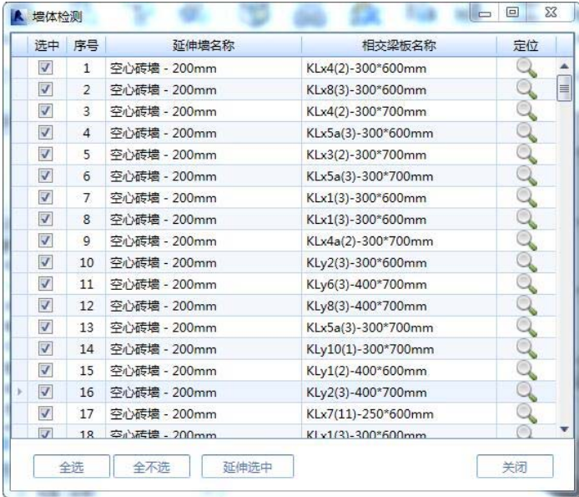Image resolution: width=579 pixels, height=497 pixels.
Task: Select cell KLy1(2)-400*600mm
Action: (x=399, y=371)
